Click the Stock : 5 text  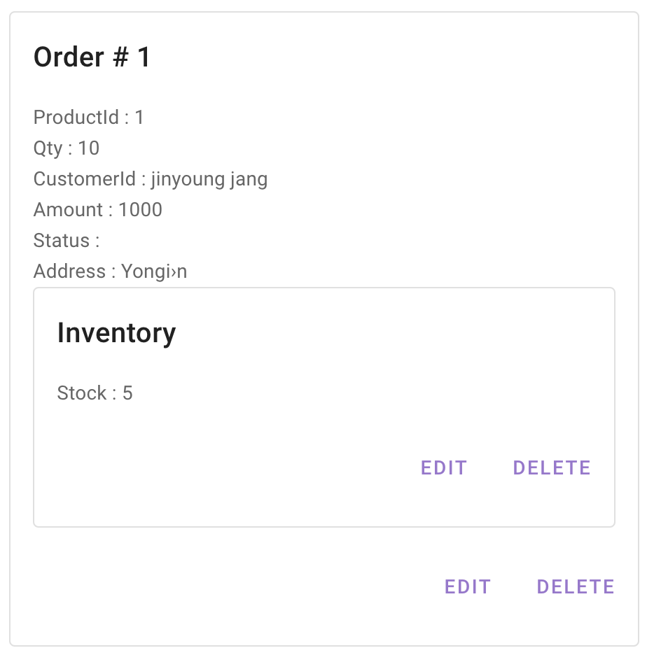[95, 393]
